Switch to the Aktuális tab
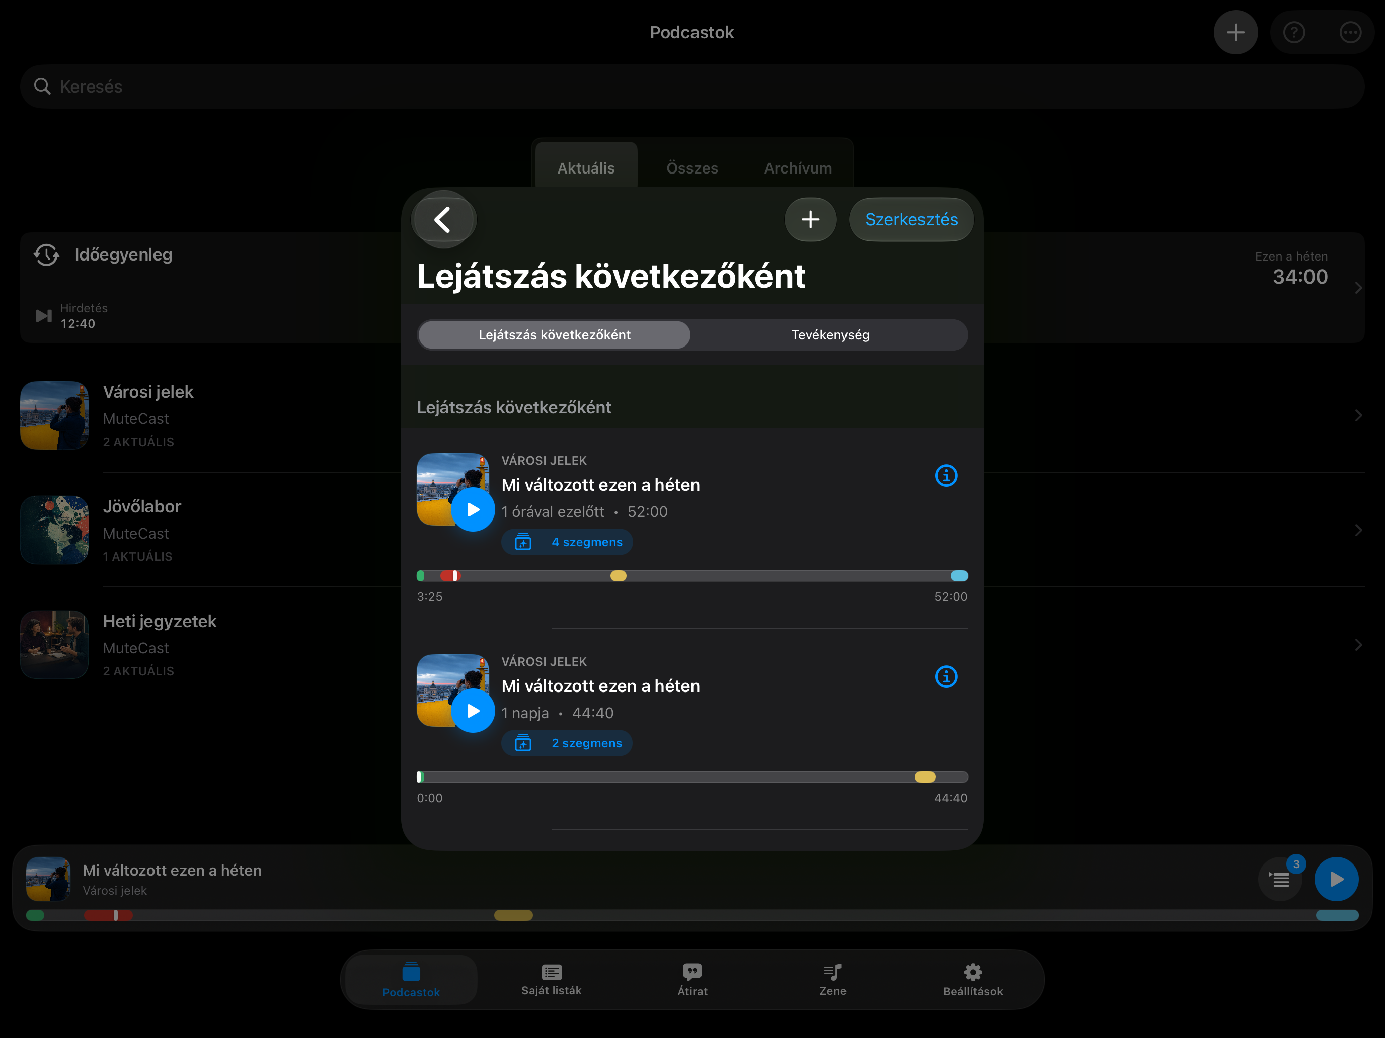 (x=586, y=167)
